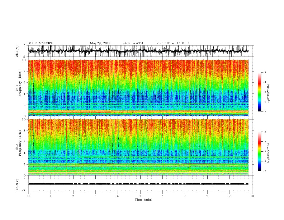The height and width of the screenshot is (220, 284).
Task: Click the "station=ATH" label
Action: [133, 43]
